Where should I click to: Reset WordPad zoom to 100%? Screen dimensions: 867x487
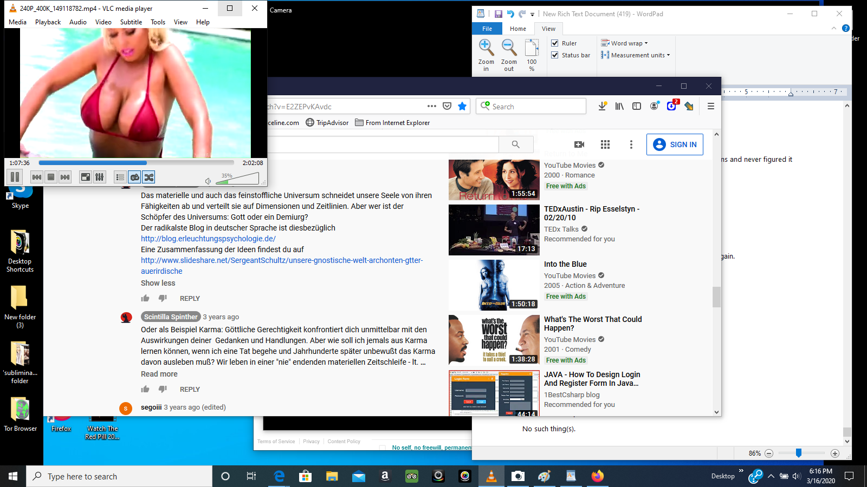coord(532,55)
